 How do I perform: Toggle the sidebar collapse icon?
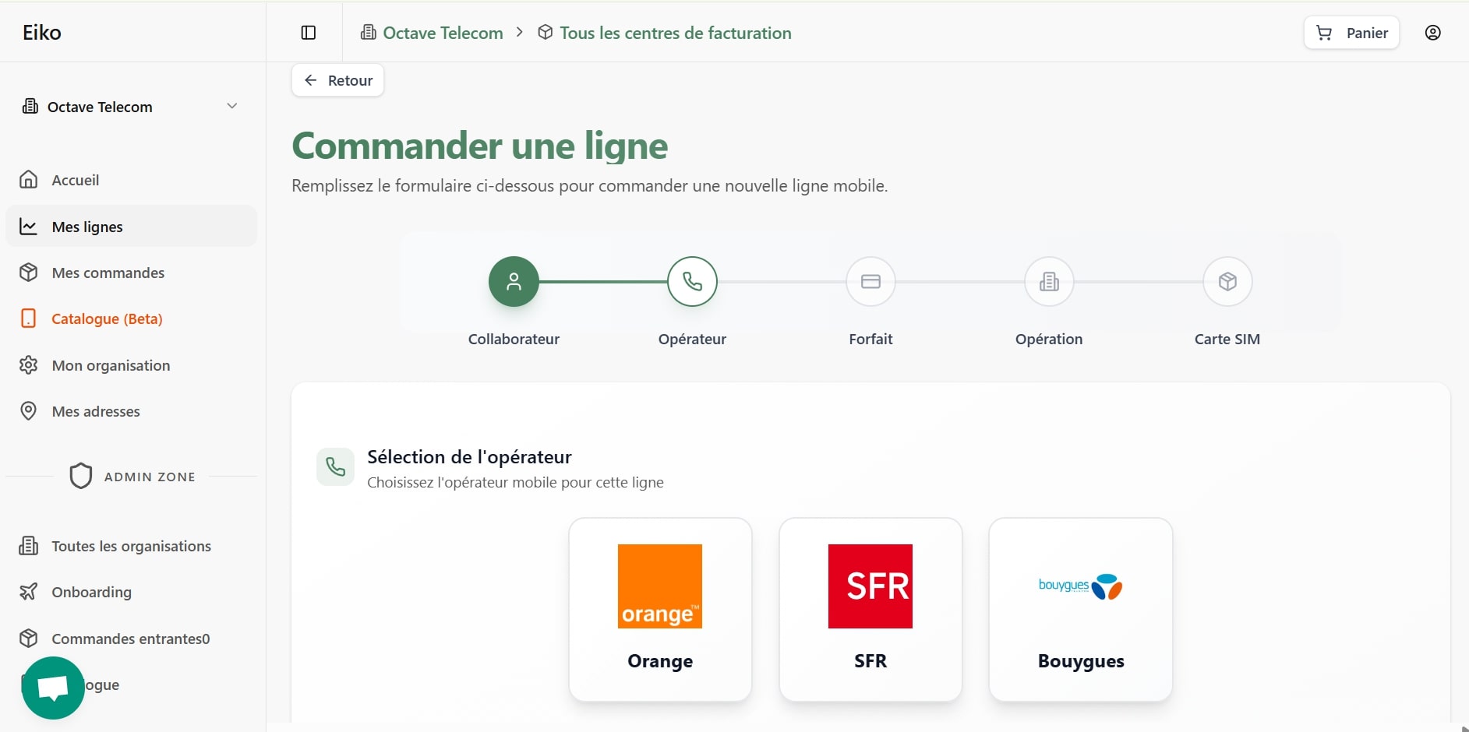coord(309,33)
